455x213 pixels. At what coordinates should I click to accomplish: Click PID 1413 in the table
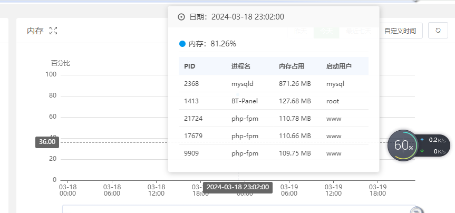(x=191, y=101)
